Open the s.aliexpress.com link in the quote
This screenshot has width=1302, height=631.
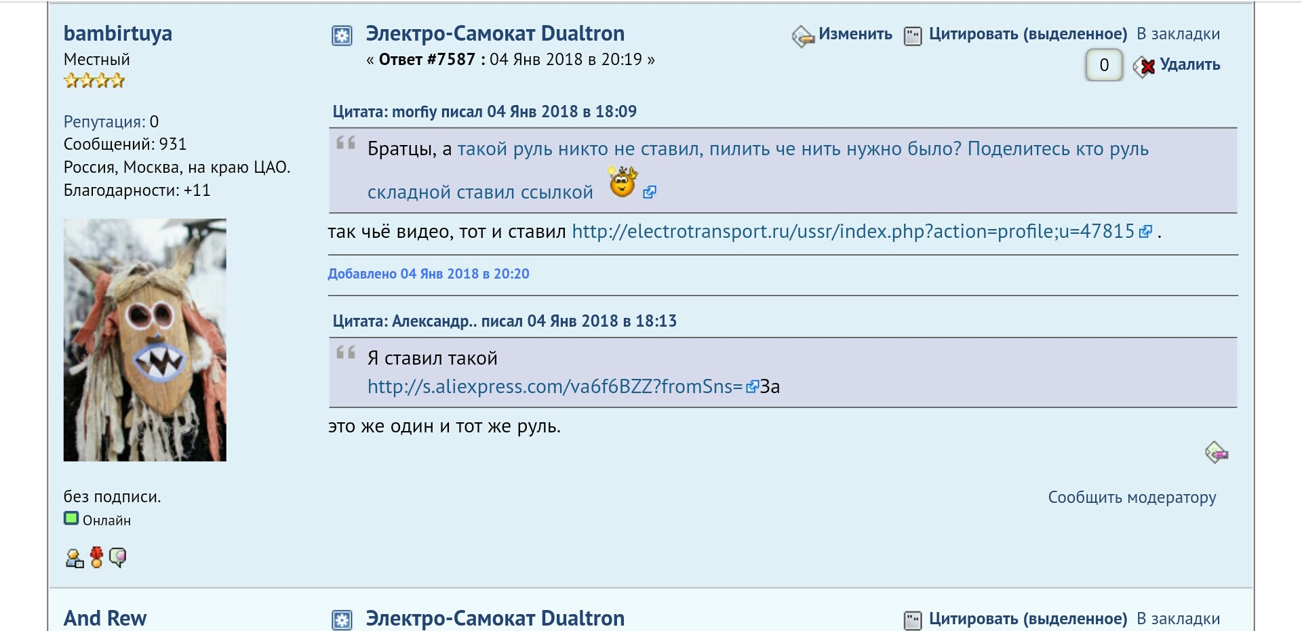[555, 387]
